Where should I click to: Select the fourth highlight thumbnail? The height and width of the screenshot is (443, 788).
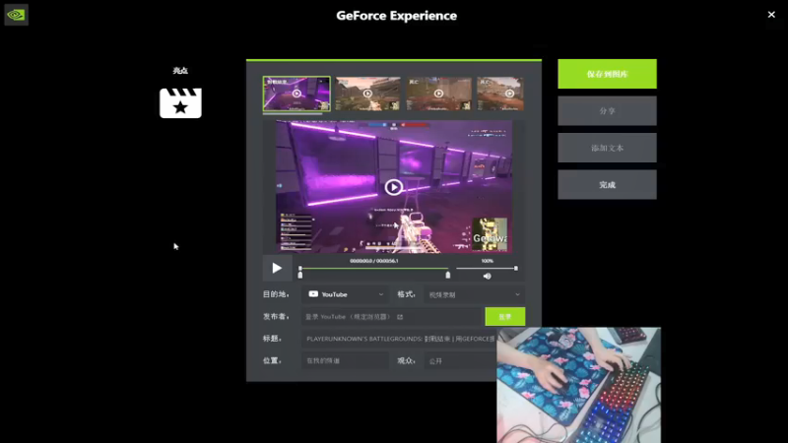pyautogui.click(x=500, y=94)
